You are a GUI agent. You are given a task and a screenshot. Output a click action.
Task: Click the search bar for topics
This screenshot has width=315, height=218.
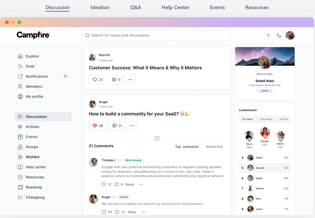click(156, 35)
